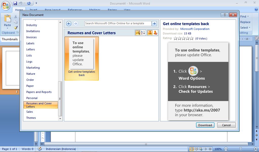The image size is (259, 152).
Task: Select the Marketing template category
Action: click(x=33, y=68)
